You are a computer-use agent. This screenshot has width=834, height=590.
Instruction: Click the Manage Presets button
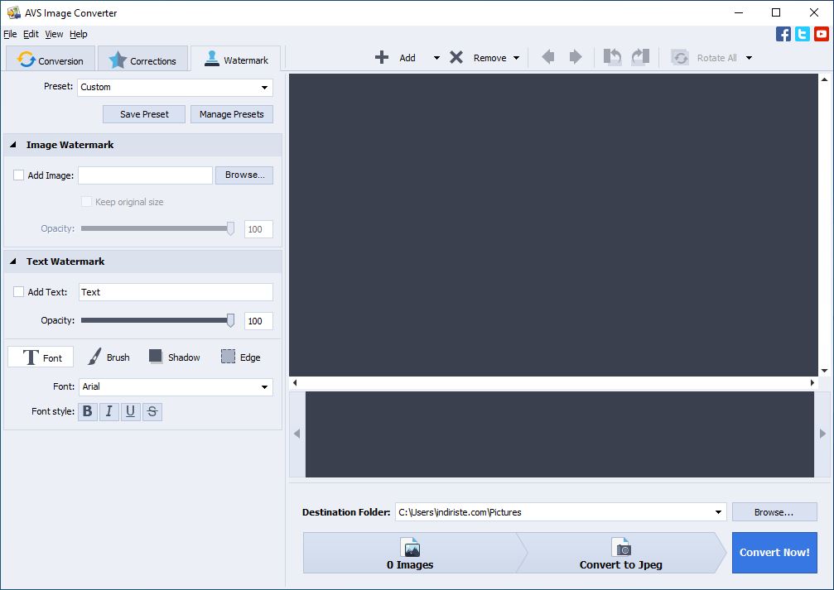[x=231, y=114]
